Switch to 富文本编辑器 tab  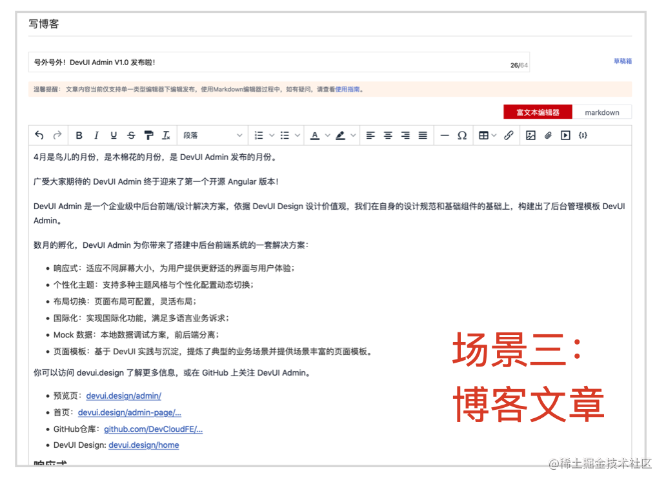point(538,112)
